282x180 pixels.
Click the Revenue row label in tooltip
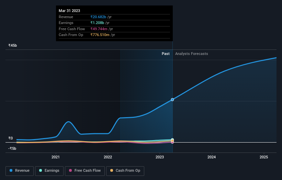pyautogui.click(x=66, y=17)
